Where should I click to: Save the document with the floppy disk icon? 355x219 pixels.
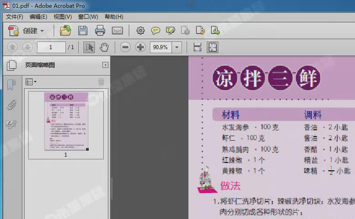click(83, 31)
